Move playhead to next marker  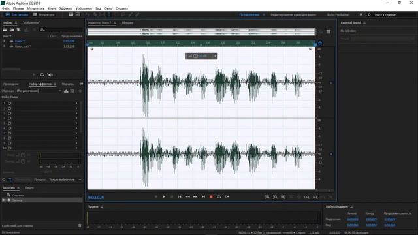coord(203,197)
